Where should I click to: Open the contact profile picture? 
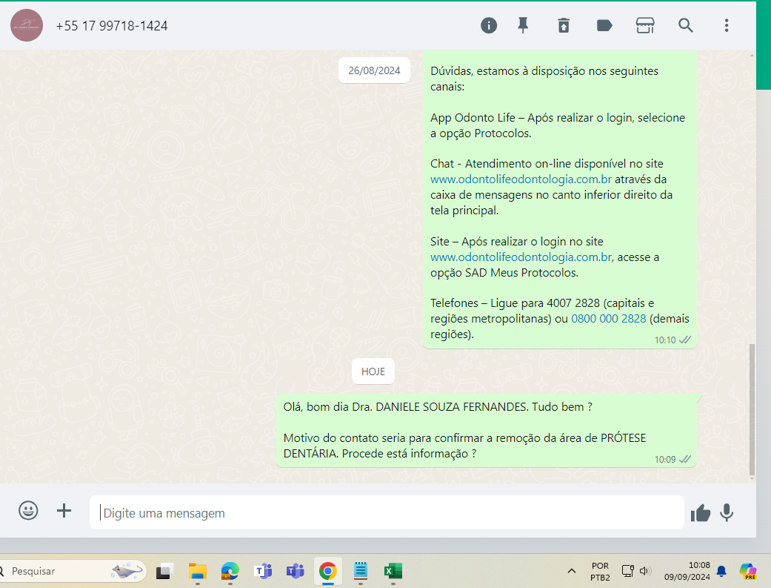27,25
